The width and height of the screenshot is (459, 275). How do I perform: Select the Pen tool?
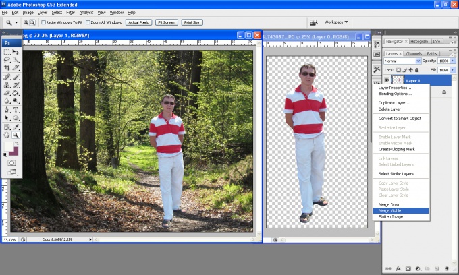click(x=7, y=110)
